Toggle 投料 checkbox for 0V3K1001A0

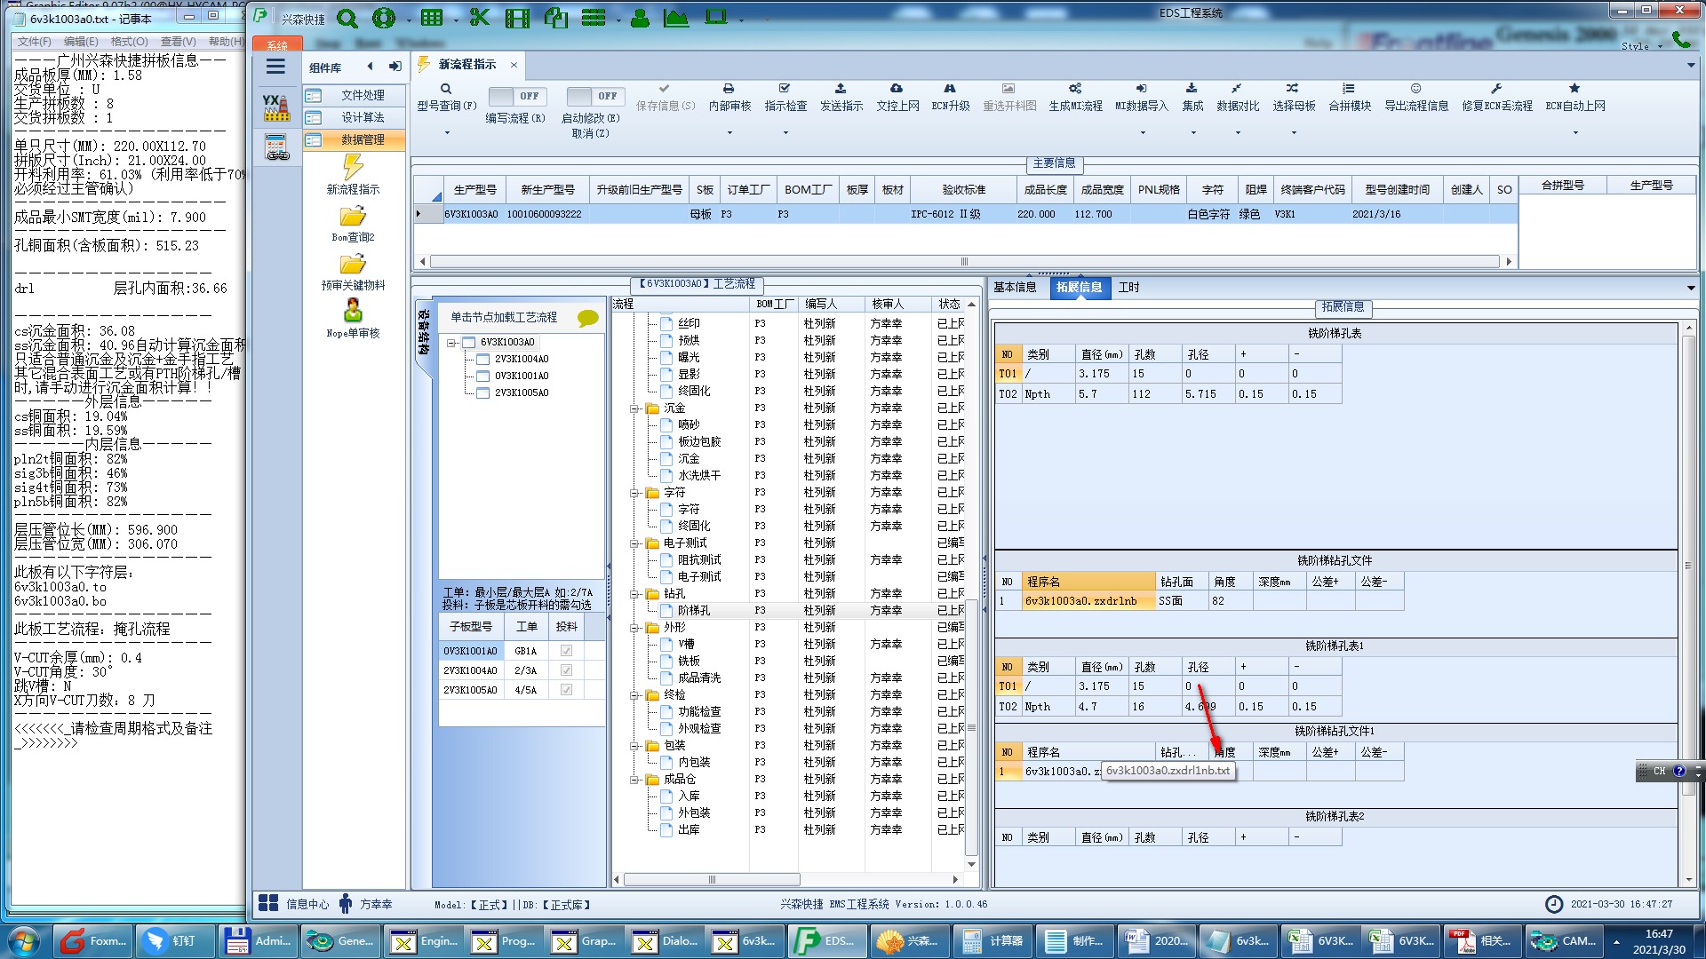click(566, 651)
